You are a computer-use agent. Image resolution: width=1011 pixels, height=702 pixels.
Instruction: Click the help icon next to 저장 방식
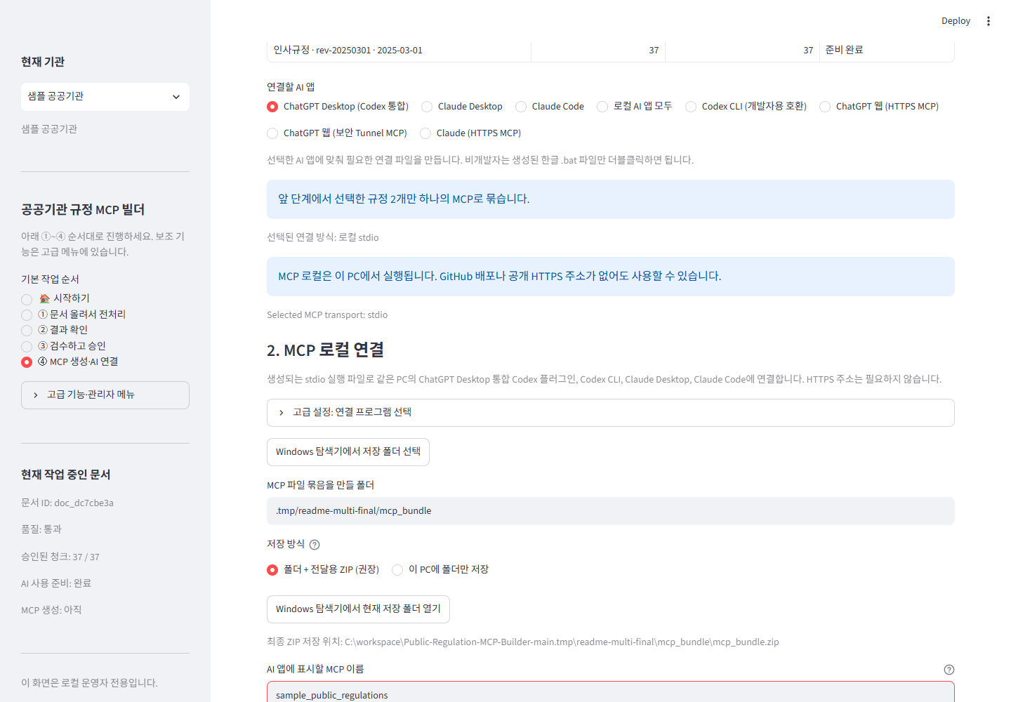tap(315, 545)
